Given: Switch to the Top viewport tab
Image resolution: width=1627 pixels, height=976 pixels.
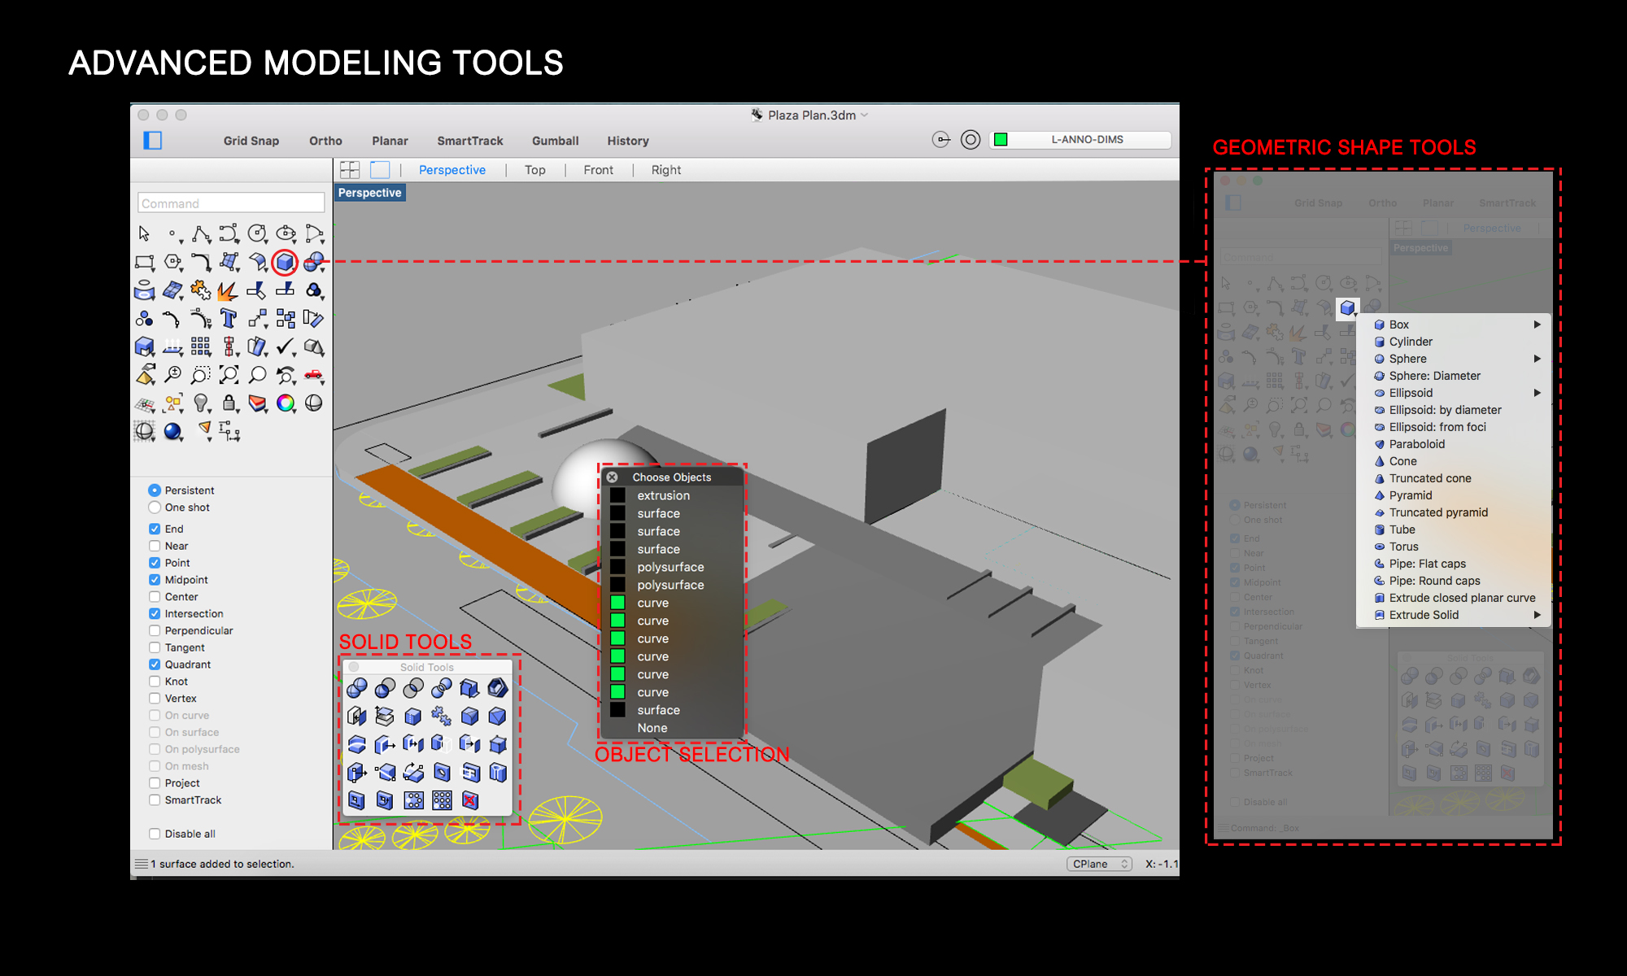Looking at the screenshot, I should (535, 170).
